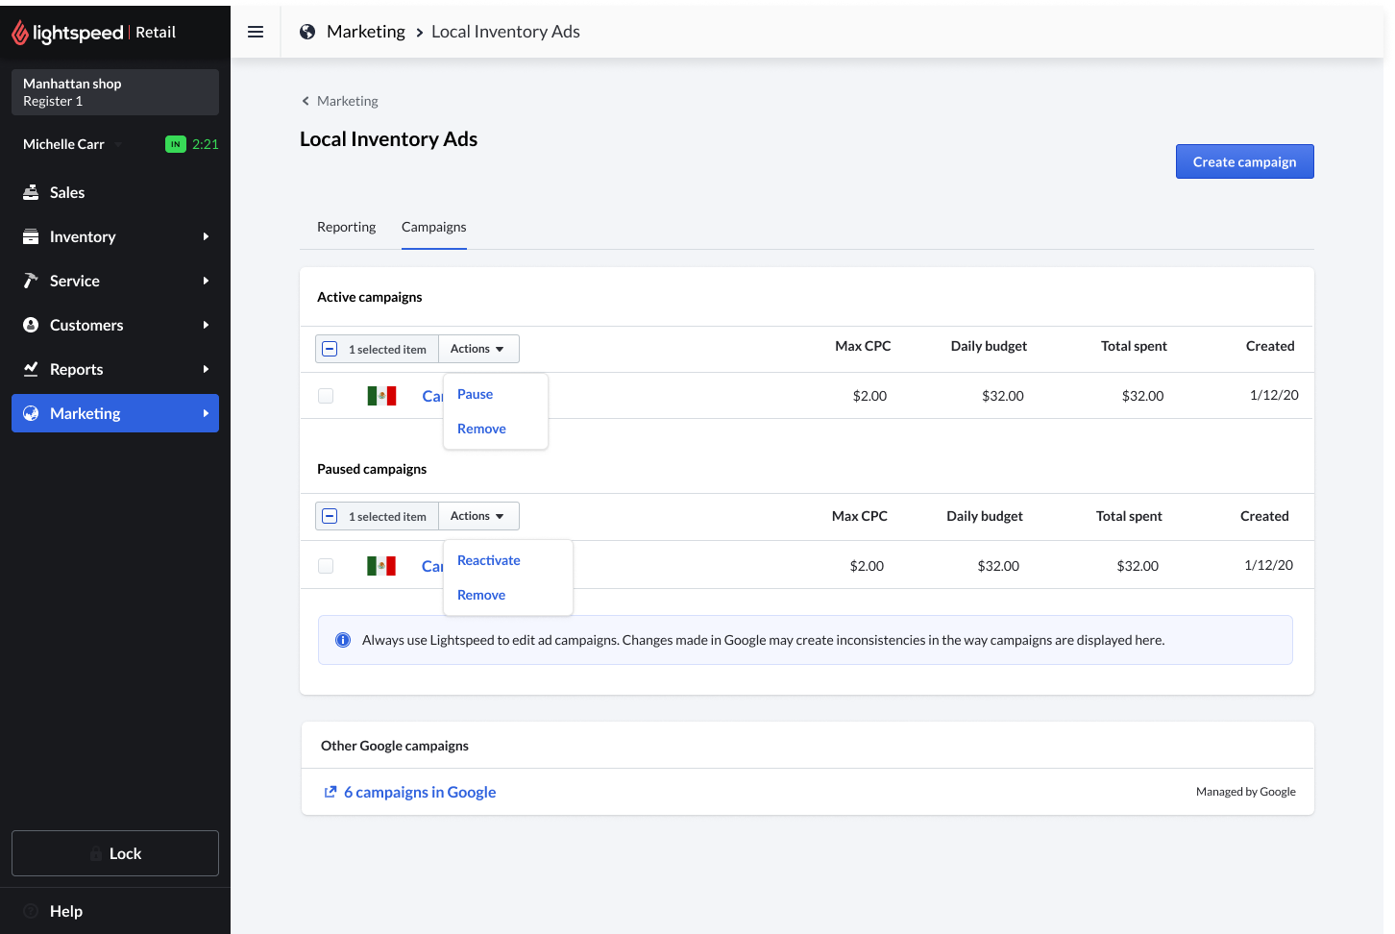Click the Mexico flag in active campaign row
This screenshot has width=1395, height=934.
click(x=381, y=396)
